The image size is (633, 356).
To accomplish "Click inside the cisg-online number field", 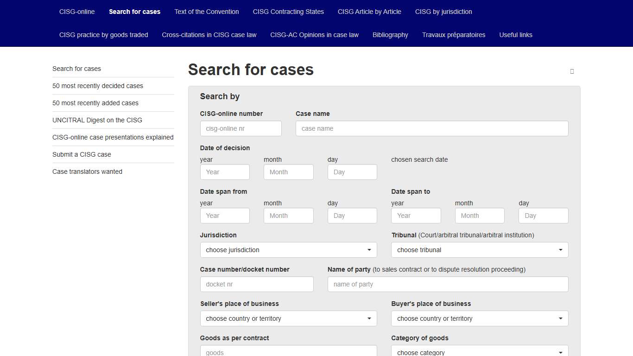I will pyautogui.click(x=241, y=128).
